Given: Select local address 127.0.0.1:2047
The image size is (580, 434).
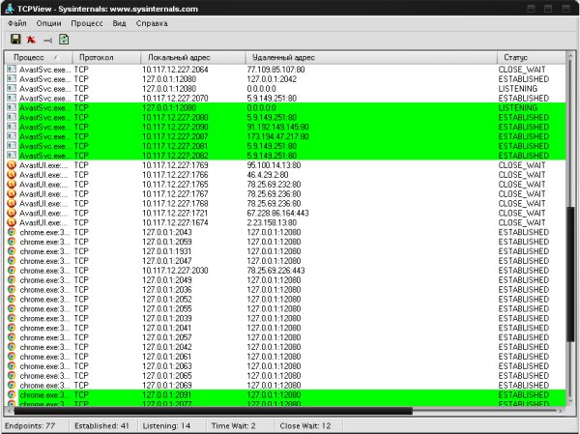Looking at the screenshot, I should (x=167, y=261).
